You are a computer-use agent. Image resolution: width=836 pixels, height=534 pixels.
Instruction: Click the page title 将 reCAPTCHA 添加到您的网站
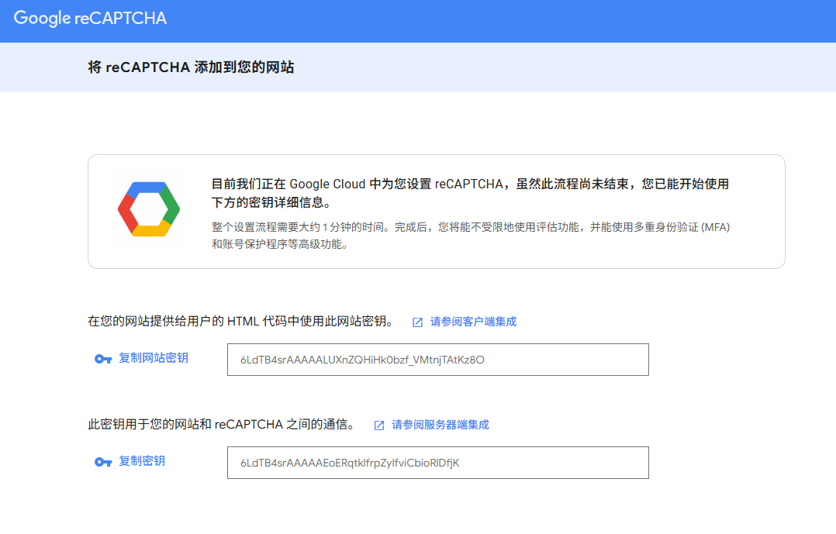[191, 67]
